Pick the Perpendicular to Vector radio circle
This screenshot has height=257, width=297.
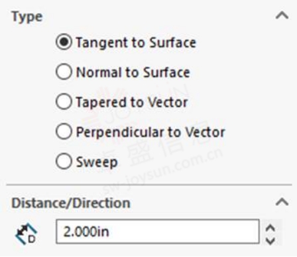64,131
